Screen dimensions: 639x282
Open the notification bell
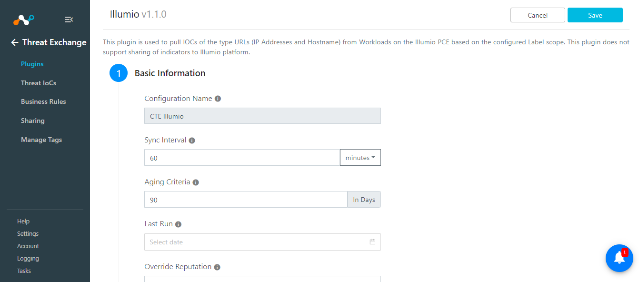(619, 258)
